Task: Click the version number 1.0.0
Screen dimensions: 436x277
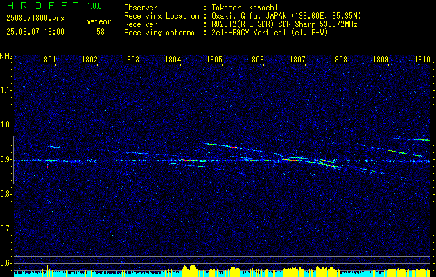Action: coord(94,6)
